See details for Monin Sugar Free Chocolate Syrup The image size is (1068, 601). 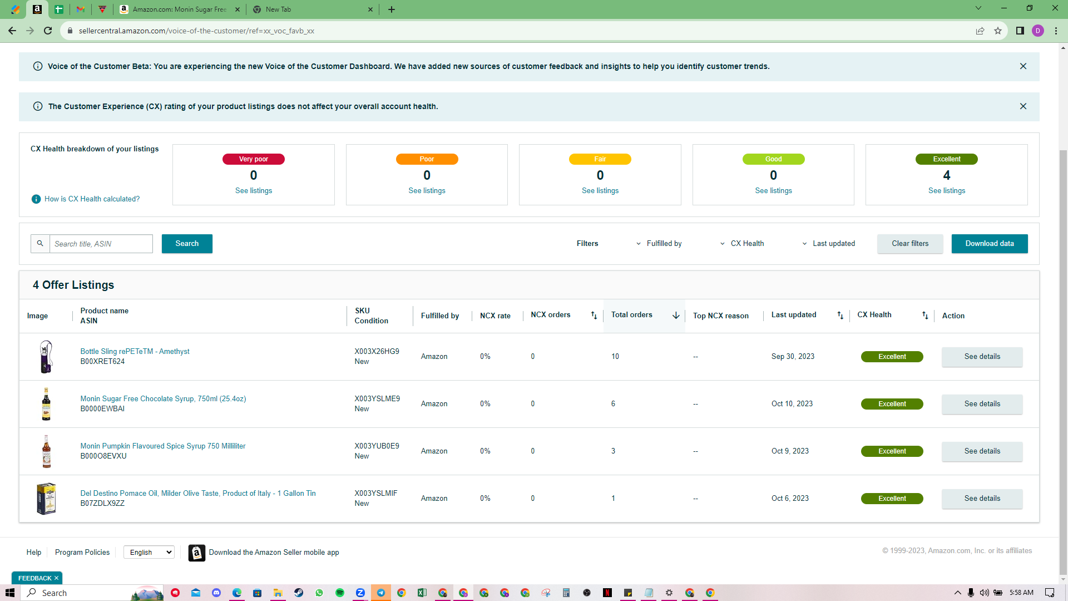(x=982, y=404)
